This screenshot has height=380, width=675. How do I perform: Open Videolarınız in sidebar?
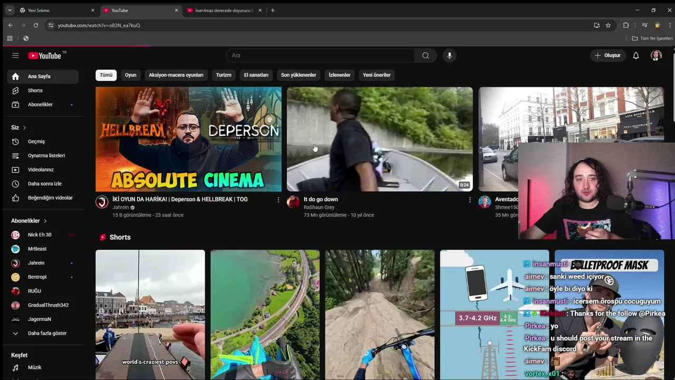[43, 170]
